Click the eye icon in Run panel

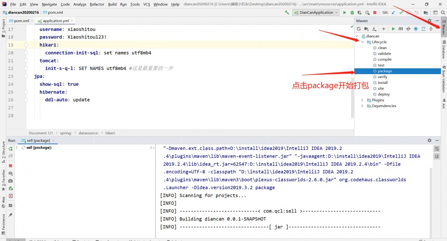tap(11, 173)
